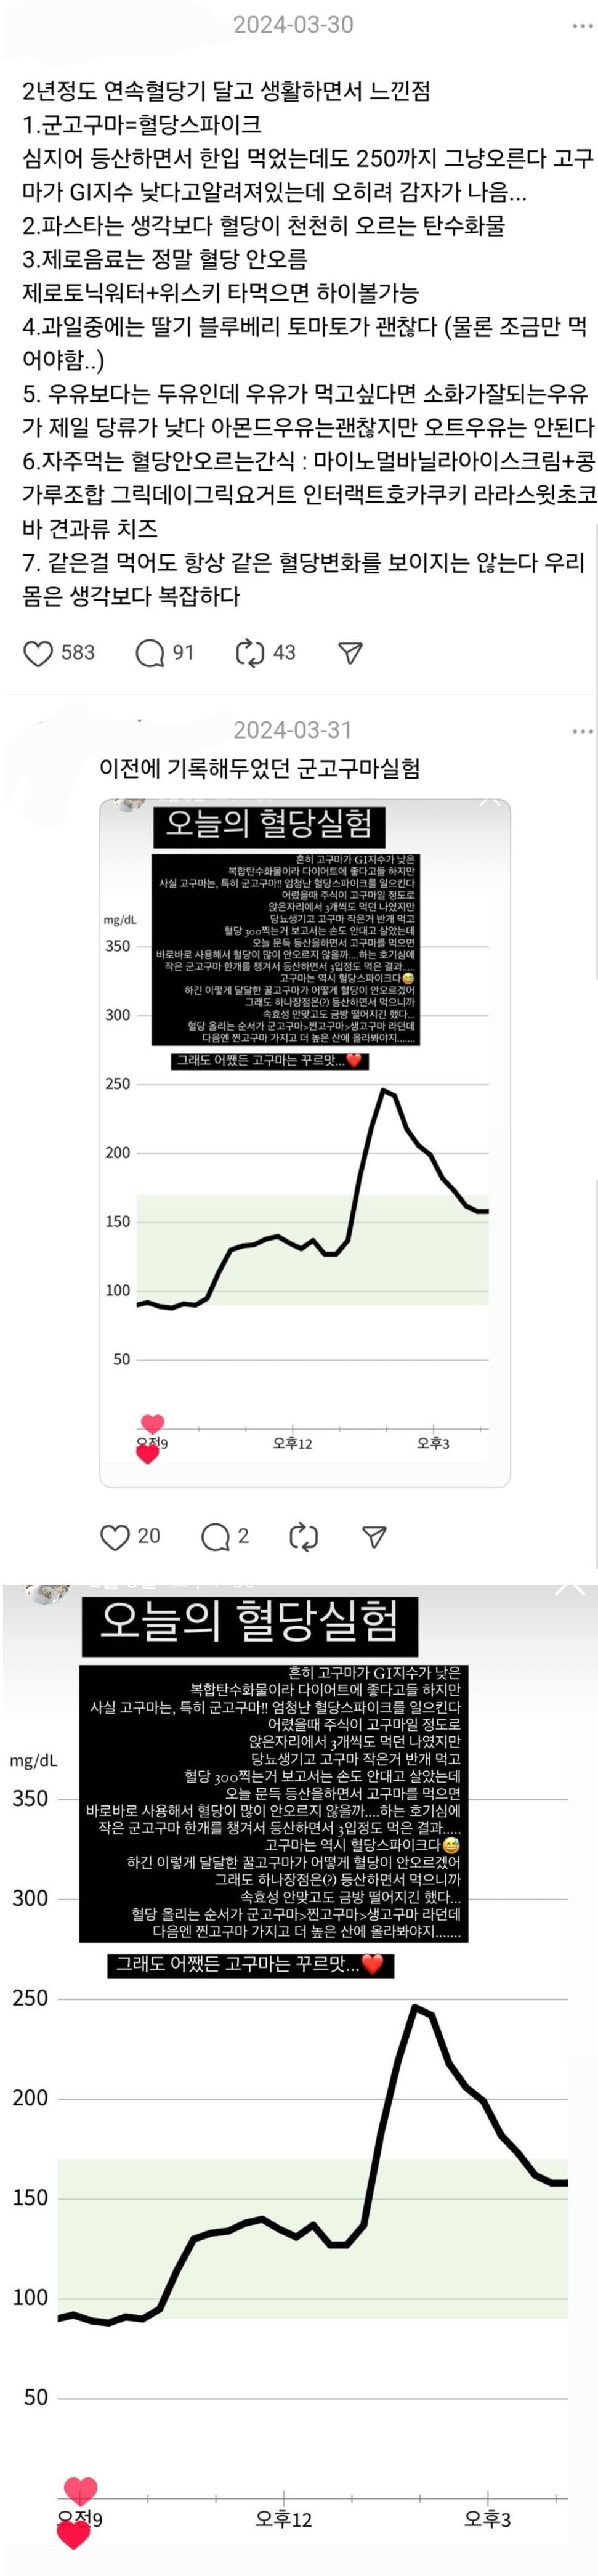Open more options for the 2024-03-31 post
The height and width of the screenshot is (2576, 598).
pyautogui.click(x=582, y=732)
